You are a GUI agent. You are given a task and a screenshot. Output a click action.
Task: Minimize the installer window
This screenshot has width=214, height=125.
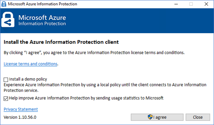pyautogui.click(x=176, y=4)
